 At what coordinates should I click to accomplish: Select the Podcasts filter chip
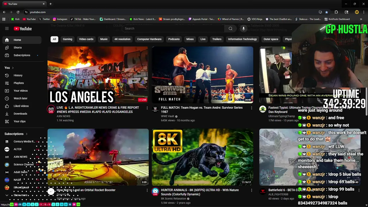(174, 39)
